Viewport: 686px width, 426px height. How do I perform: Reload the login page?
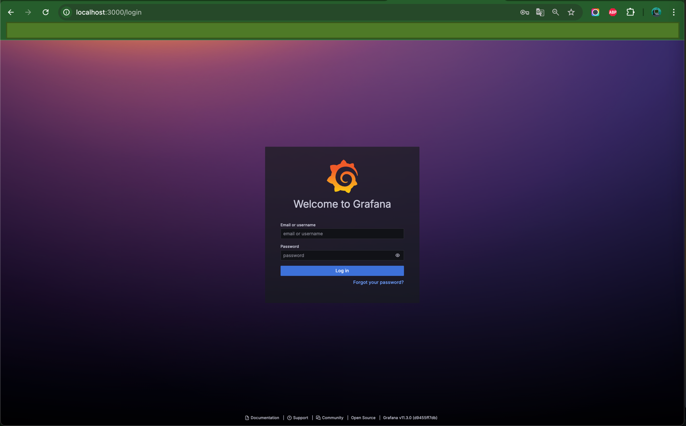point(46,12)
